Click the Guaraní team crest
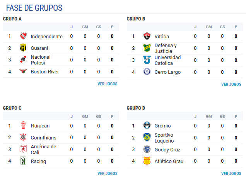The height and width of the screenshot is (180, 246). (23, 48)
